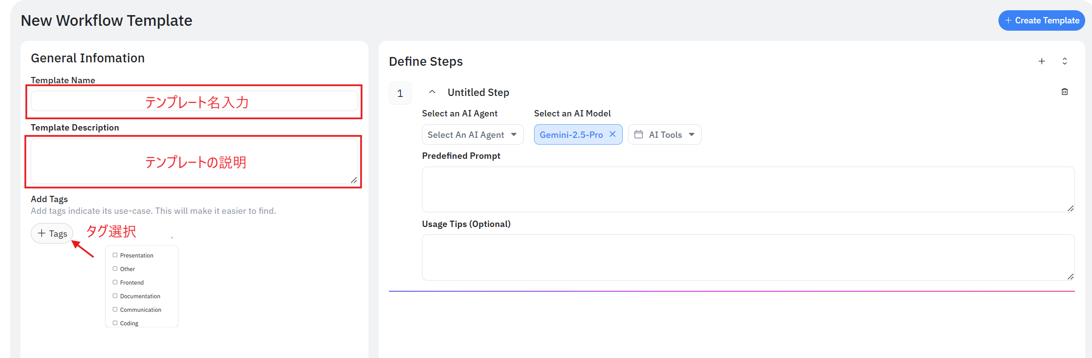Screen dimensions: 1092x358
Task: Click resize grip on Template Description box
Action: tap(354, 180)
